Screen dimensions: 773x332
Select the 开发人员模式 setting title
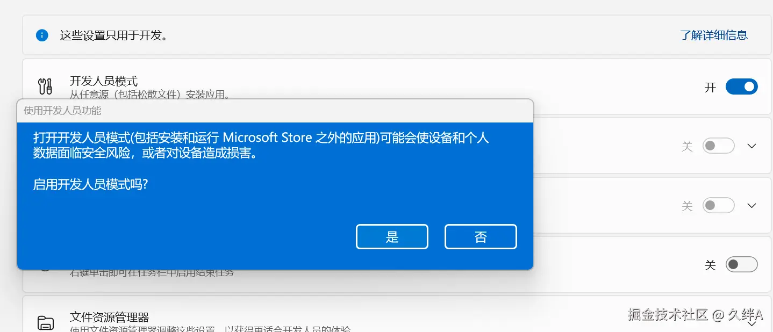pos(104,81)
